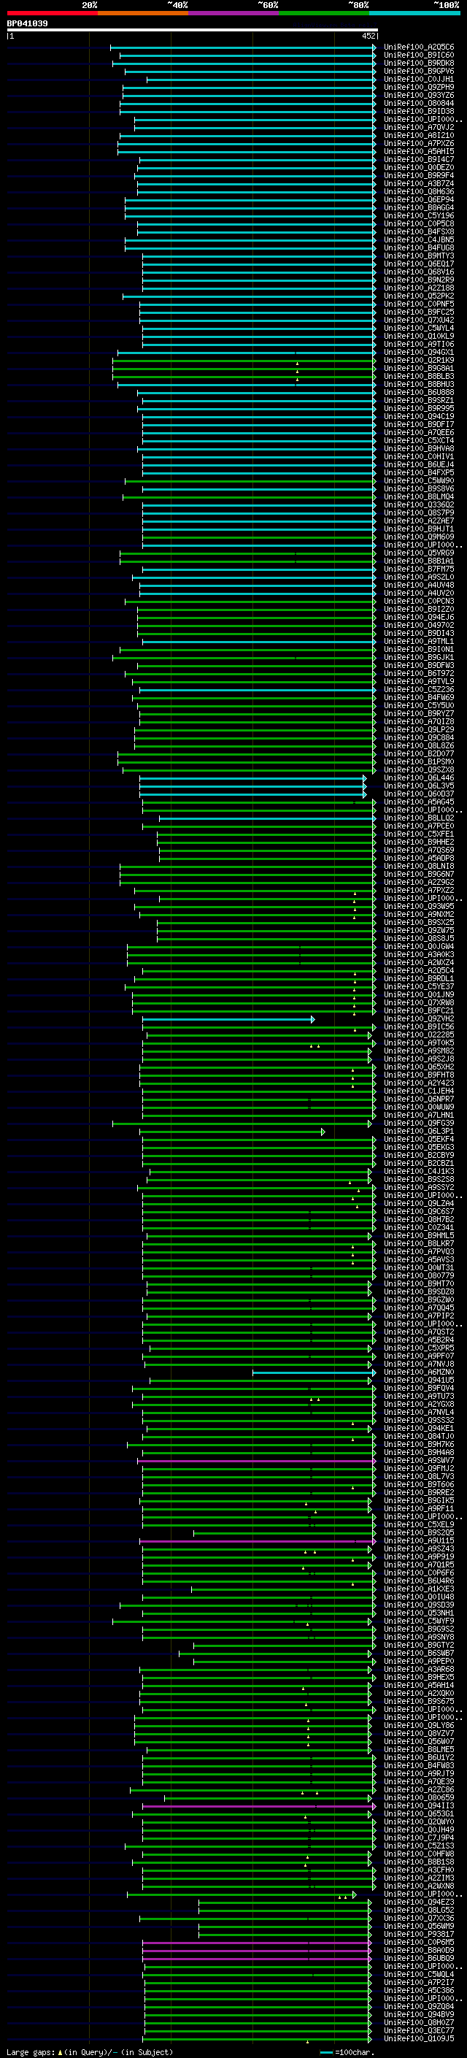This screenshot has width=467, height=2058.
Task: Open hit UniRef100_B9RDK8
Action: pyautogui.click(x=419, y=64)
